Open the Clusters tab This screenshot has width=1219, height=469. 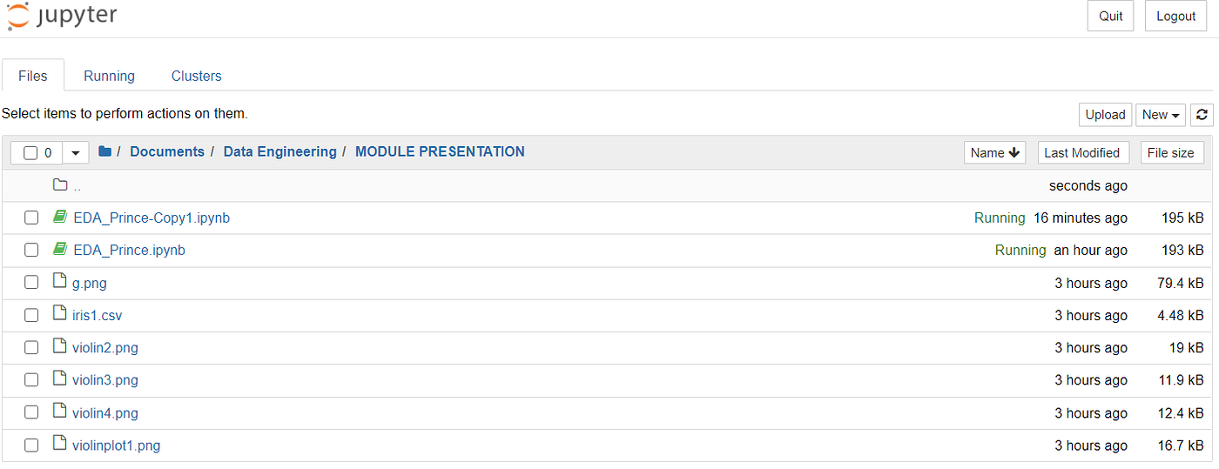pos(197,76)
